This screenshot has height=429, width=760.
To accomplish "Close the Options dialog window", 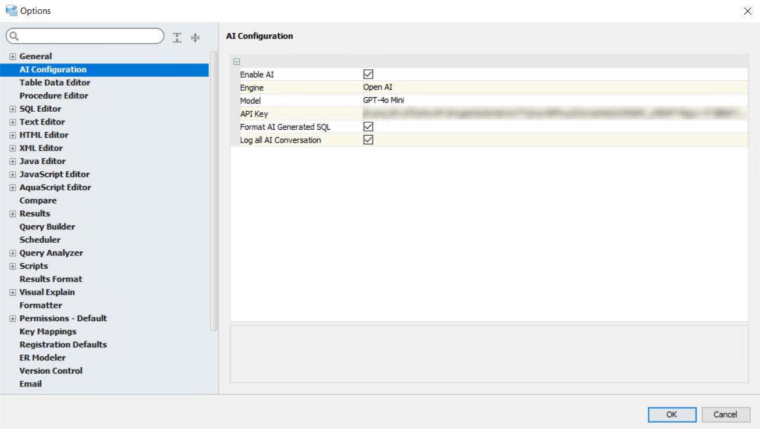I will 748,11.
